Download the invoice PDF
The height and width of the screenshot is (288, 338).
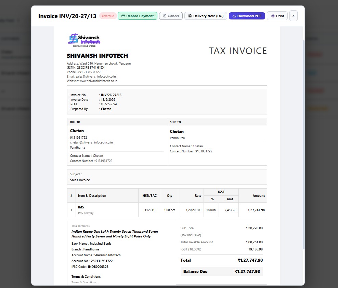(247, 16)
